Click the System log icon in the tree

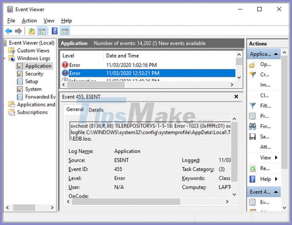20,89
